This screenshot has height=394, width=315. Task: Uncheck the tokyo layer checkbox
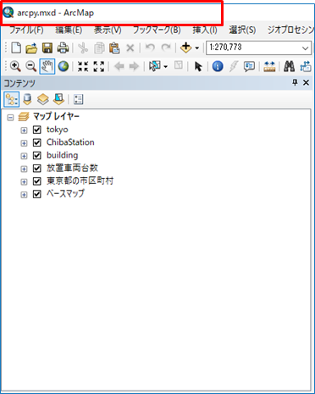(x=37, y=130)
